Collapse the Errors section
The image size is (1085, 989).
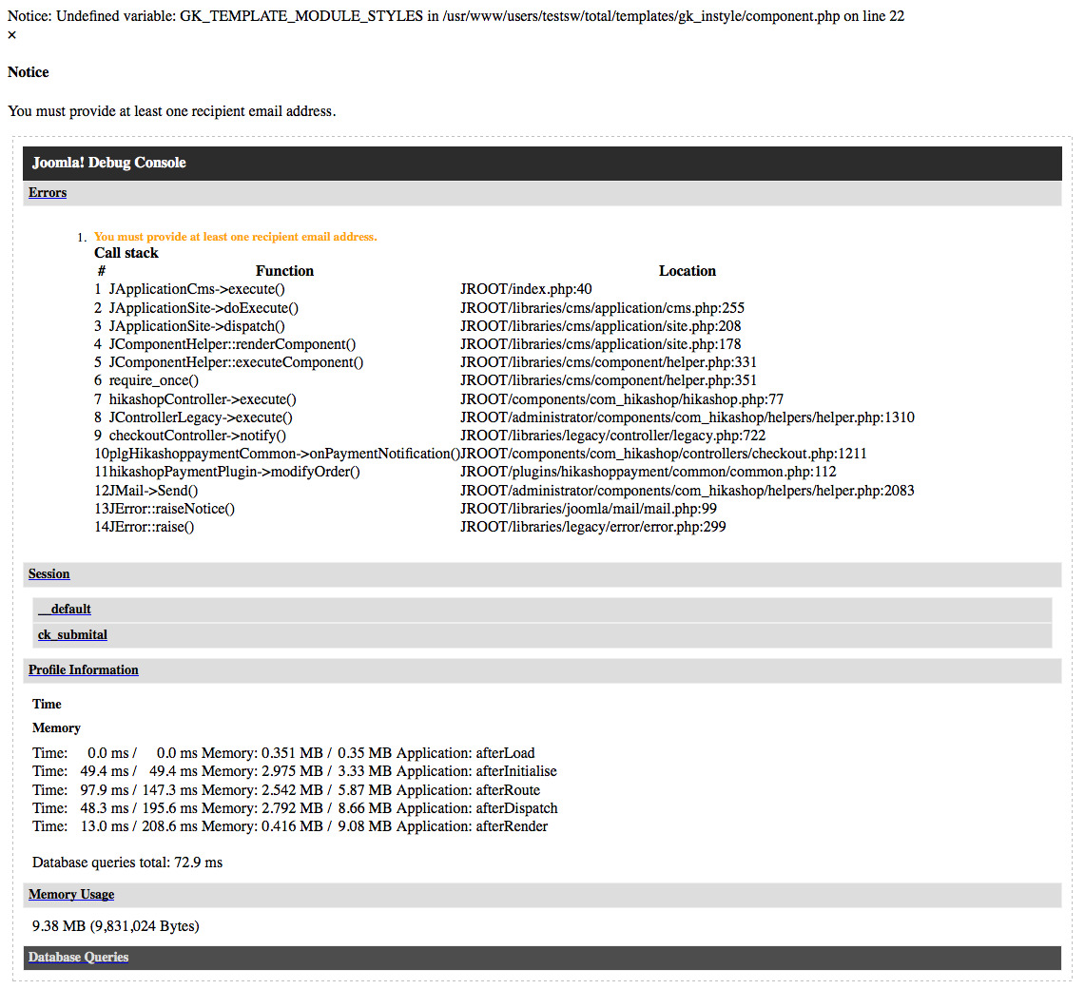coord(47,192)
